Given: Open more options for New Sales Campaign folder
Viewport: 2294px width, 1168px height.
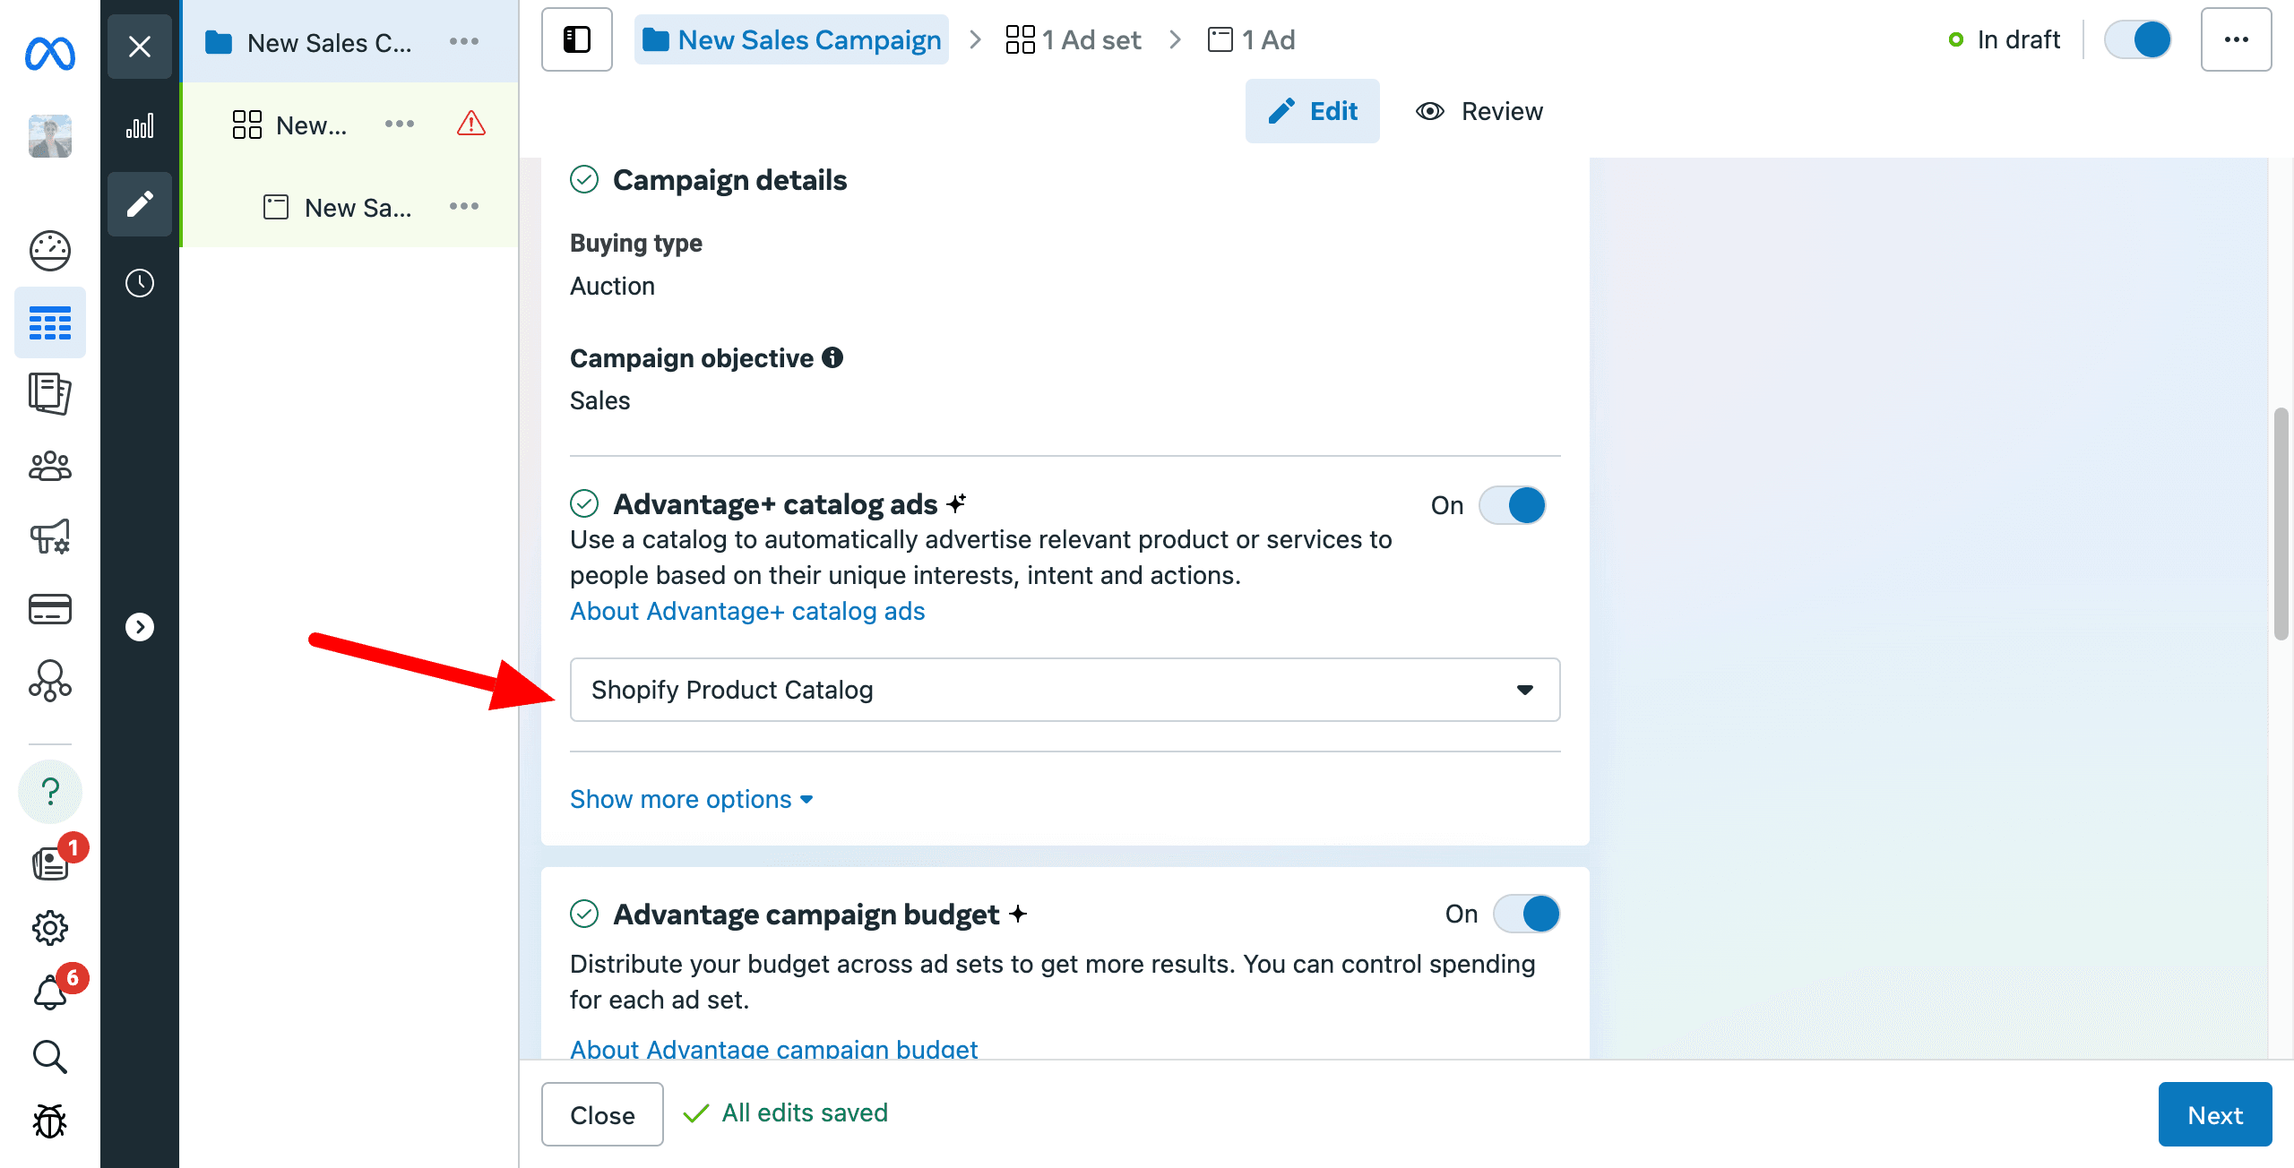Looking at the screenshot, I should click(464, 41).
